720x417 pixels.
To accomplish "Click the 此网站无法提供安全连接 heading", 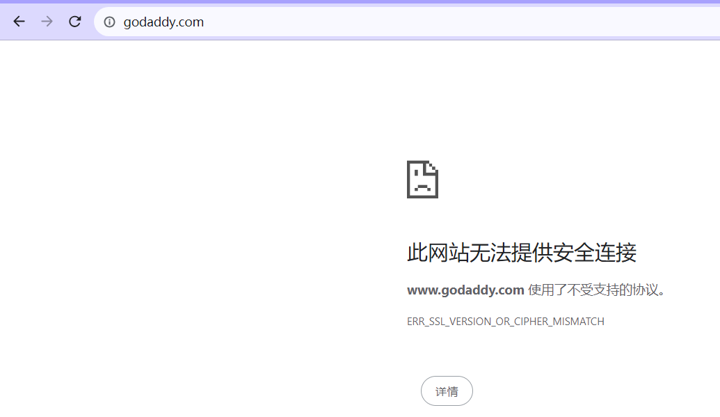I will click(521, 253).
